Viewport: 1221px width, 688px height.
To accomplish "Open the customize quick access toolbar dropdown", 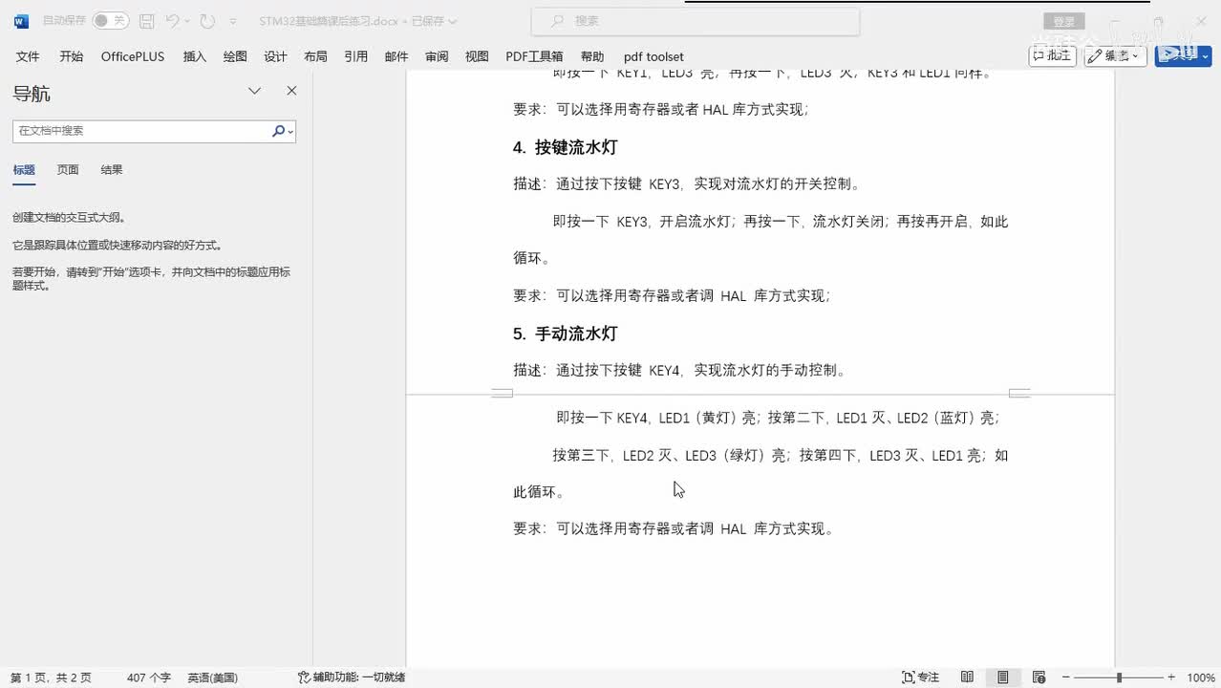I will 232,21.
